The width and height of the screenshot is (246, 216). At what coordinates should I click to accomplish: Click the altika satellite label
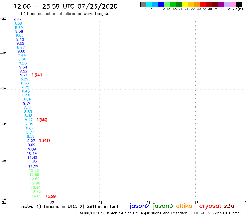184,206
